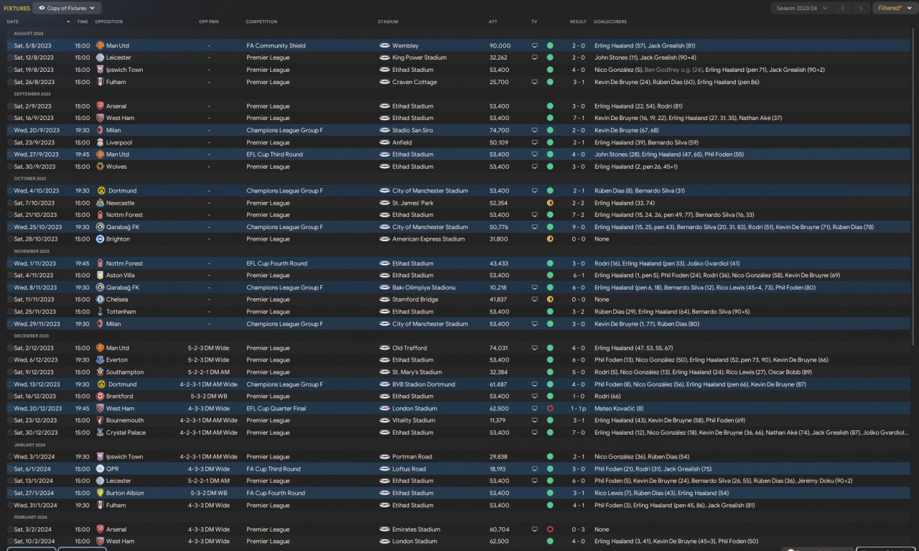This screenshot has height=551, width=919.
Task: Go to the next season with right arrow
Action: 862,8
